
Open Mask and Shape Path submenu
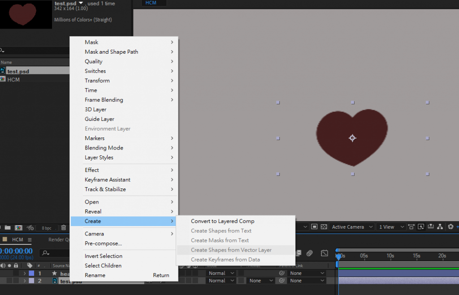[x=124, y=52]
